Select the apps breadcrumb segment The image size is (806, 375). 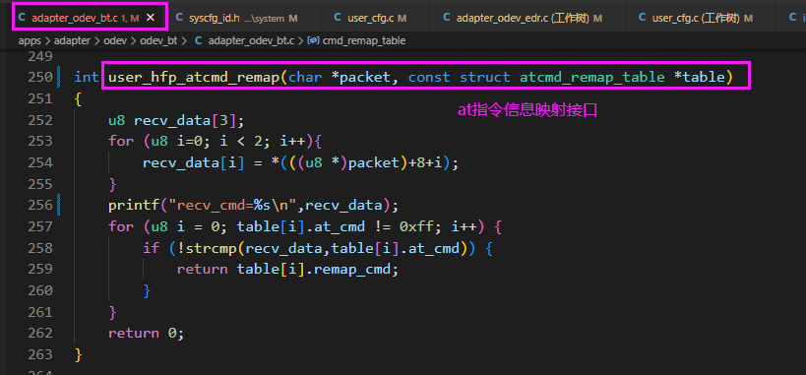pyautogui.click(x=30, y=40)
